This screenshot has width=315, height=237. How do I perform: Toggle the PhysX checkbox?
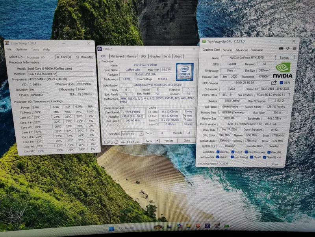(x=251, y=157)
